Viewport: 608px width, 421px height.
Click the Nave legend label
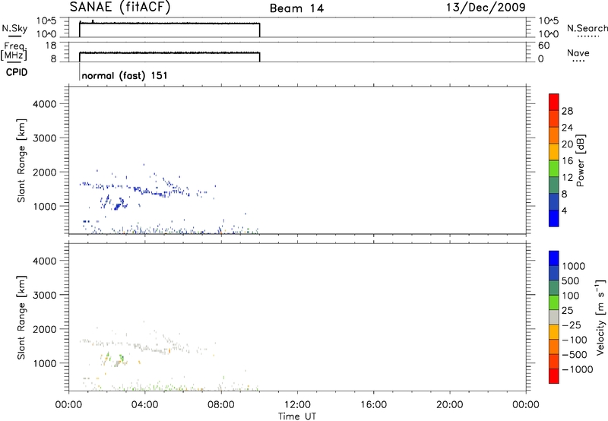(578, 52)
